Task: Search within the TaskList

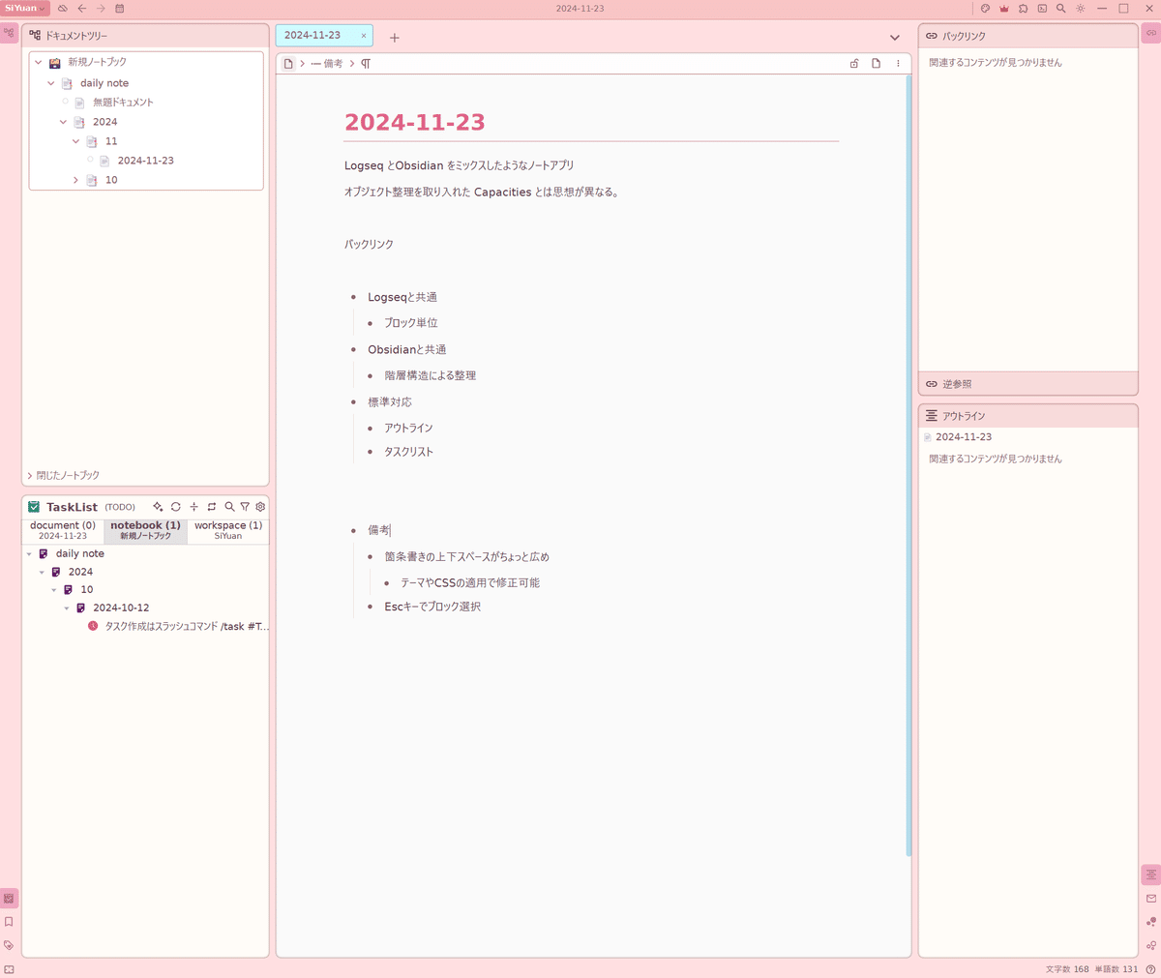Action: pyautogui.click(x=229, y=507)
